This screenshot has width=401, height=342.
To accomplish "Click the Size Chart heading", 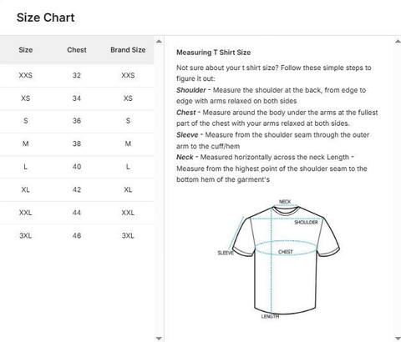I will (x=45, y=18).
